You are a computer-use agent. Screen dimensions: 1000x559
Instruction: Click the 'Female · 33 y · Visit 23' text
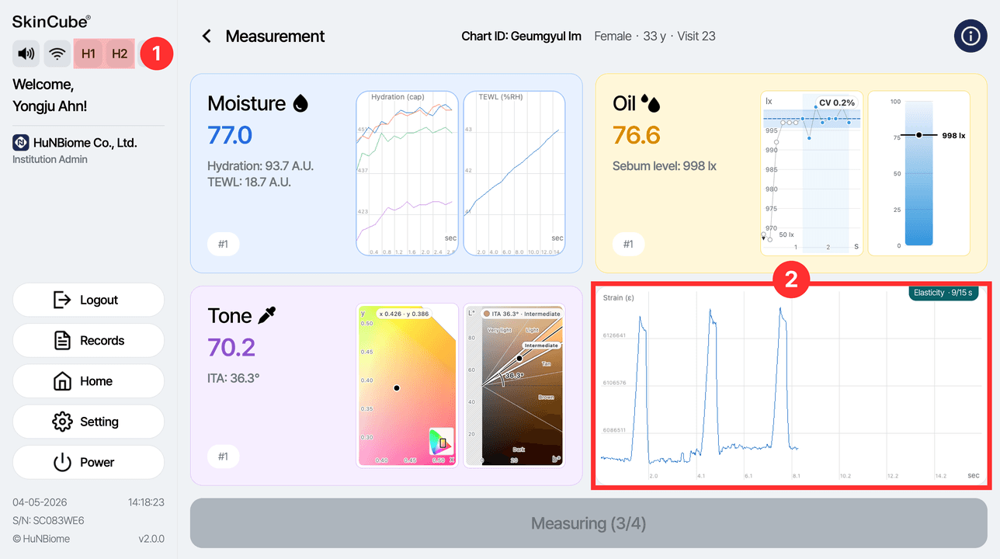[x=655, y=36]
